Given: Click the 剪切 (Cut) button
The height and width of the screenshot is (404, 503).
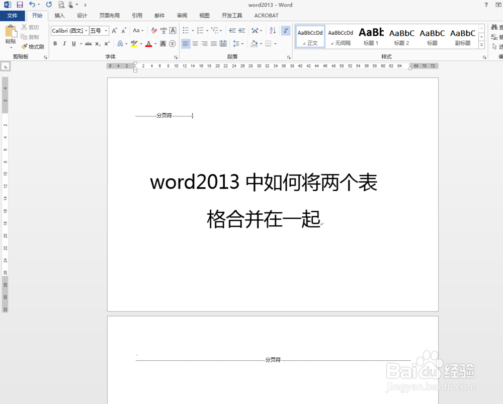Looking at the screenshot, I should pos(30,28).
